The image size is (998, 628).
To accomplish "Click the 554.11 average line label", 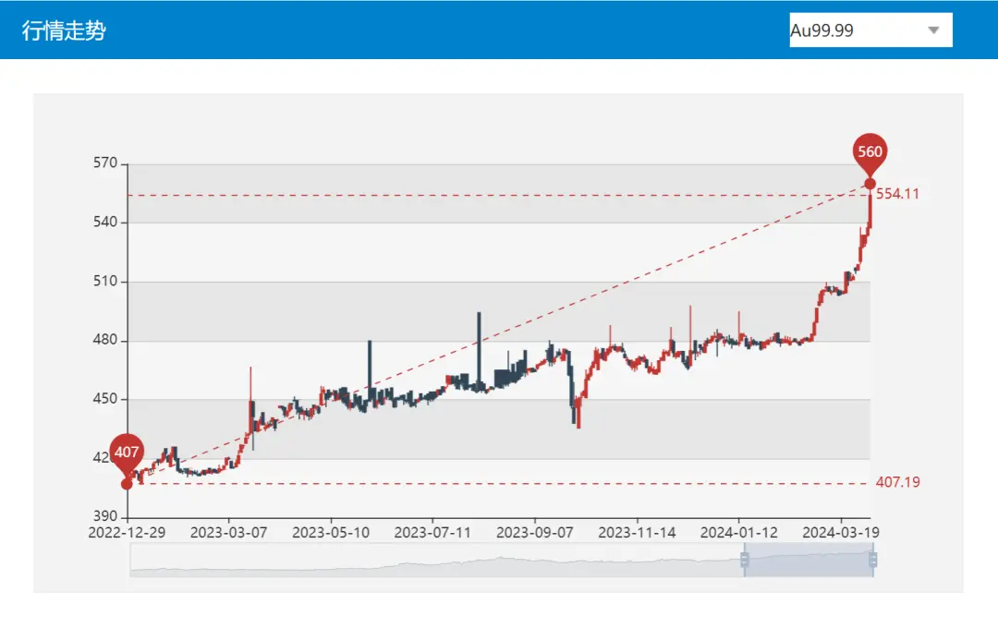I will click(897, 194).
